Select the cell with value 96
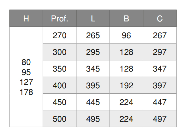 [127, 35]
